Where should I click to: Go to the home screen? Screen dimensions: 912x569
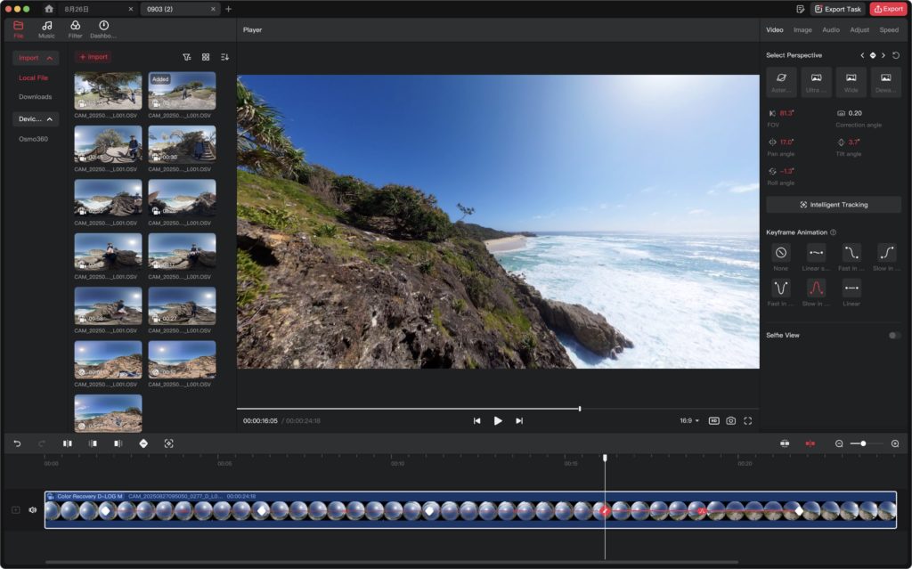tap(49, 9)
